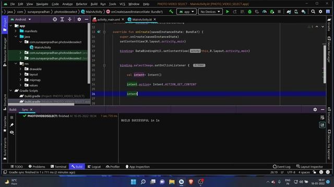Open the Problems tool window
The height and width of the screenshot is (187, 334).
tap(37, 167)
